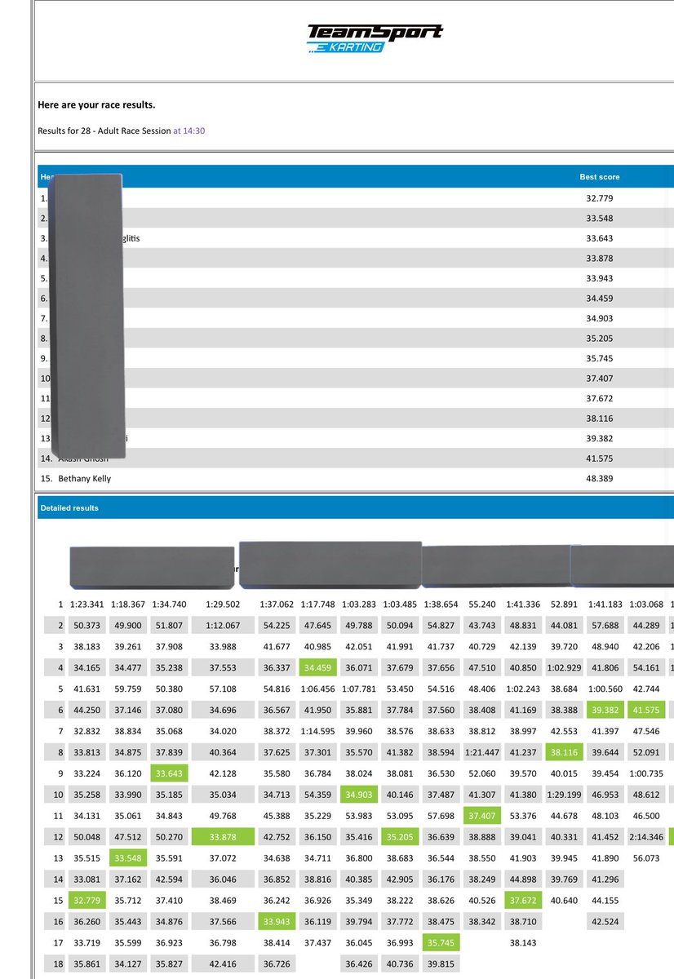Select 41.575 in the Best score column

(600, 458)
